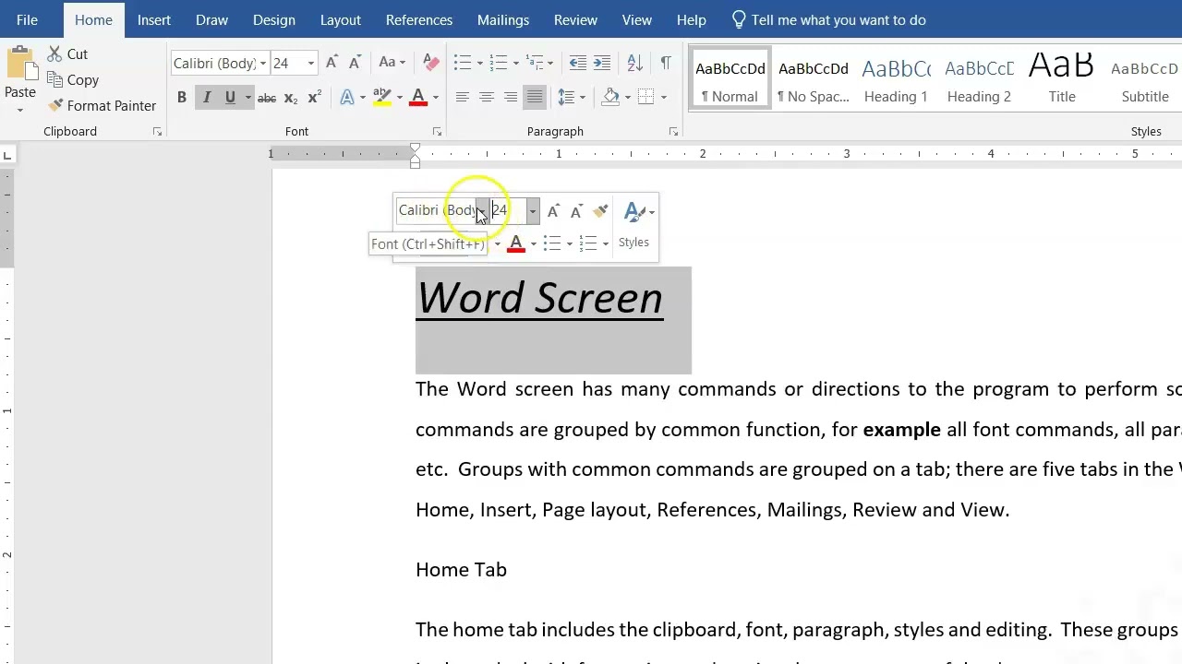Apply bullets from mini toolbar
This screenshot has height=664, width=1182.
552,243
